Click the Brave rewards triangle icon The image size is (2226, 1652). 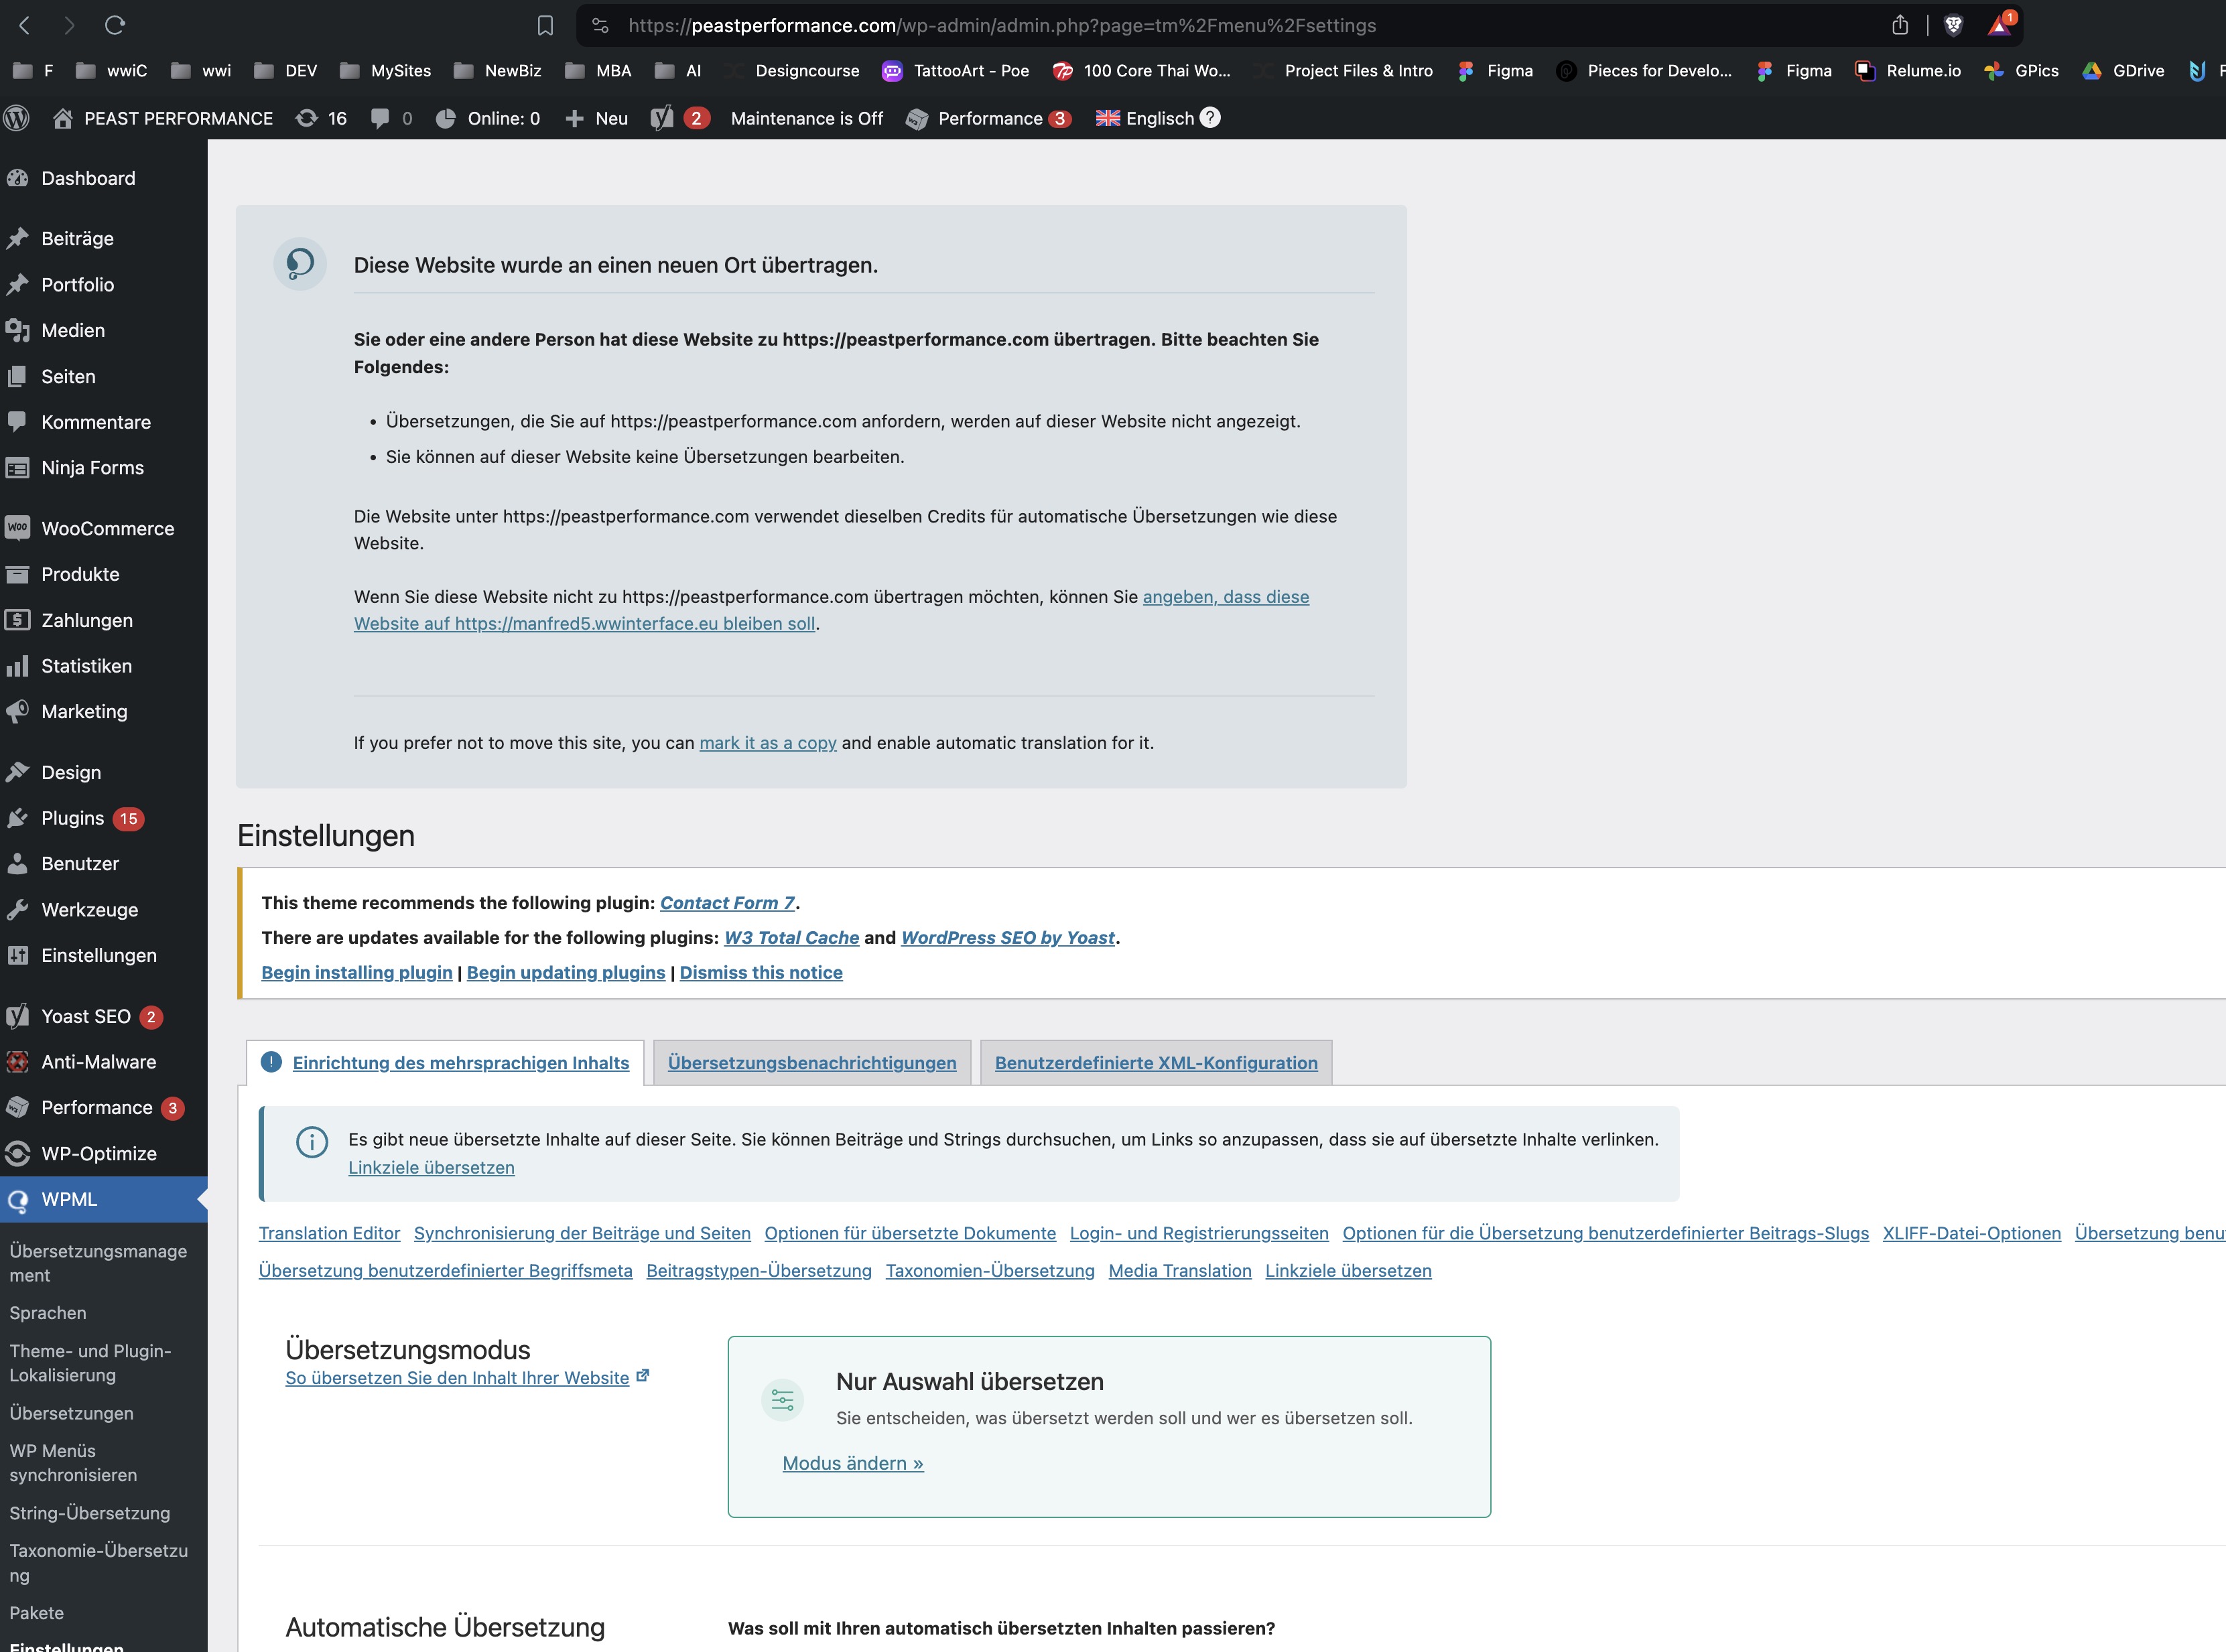coord(2000,25)
